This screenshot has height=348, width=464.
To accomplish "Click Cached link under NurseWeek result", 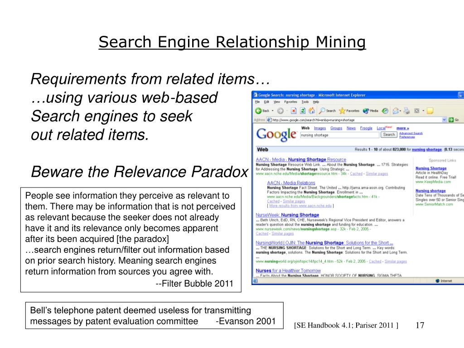I will click(x=262, y=234).
